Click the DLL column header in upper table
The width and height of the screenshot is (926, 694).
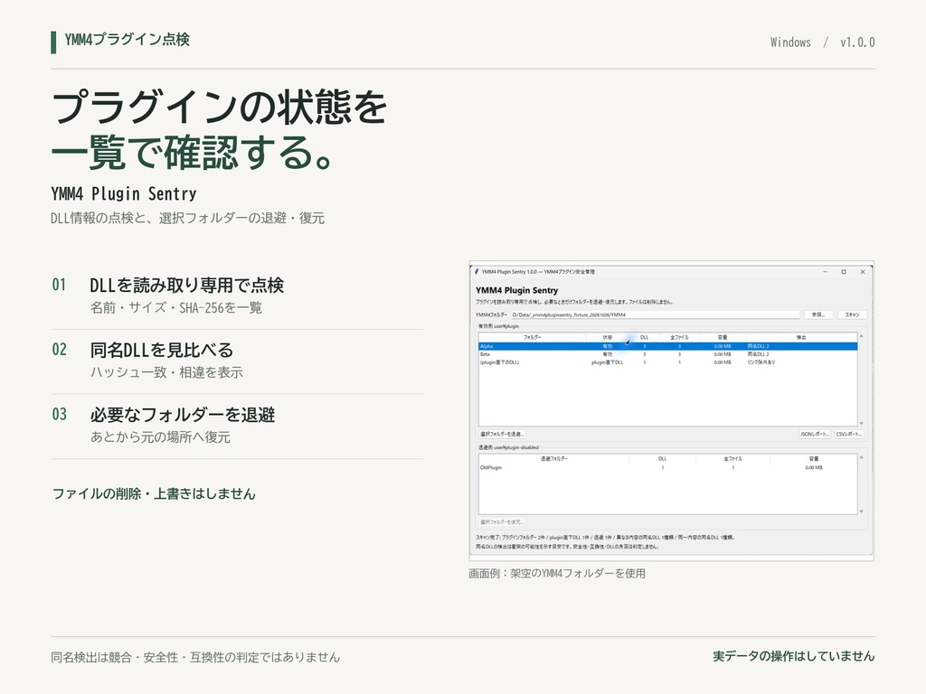tap(644, 337)
